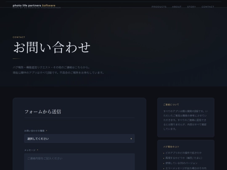Viewport: 227px width, 170px height.
Task: Open the STORY nav link
Action: (191, 7)
